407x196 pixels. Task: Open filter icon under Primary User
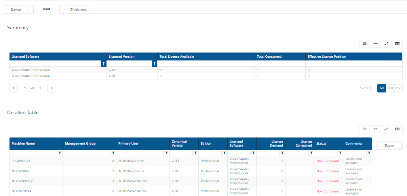point(166,153)
